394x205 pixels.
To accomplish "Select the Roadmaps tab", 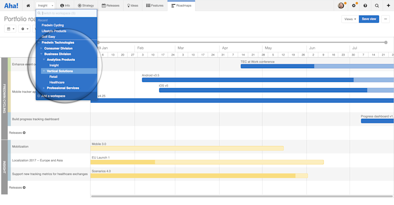I will click(x=181, y=6).
